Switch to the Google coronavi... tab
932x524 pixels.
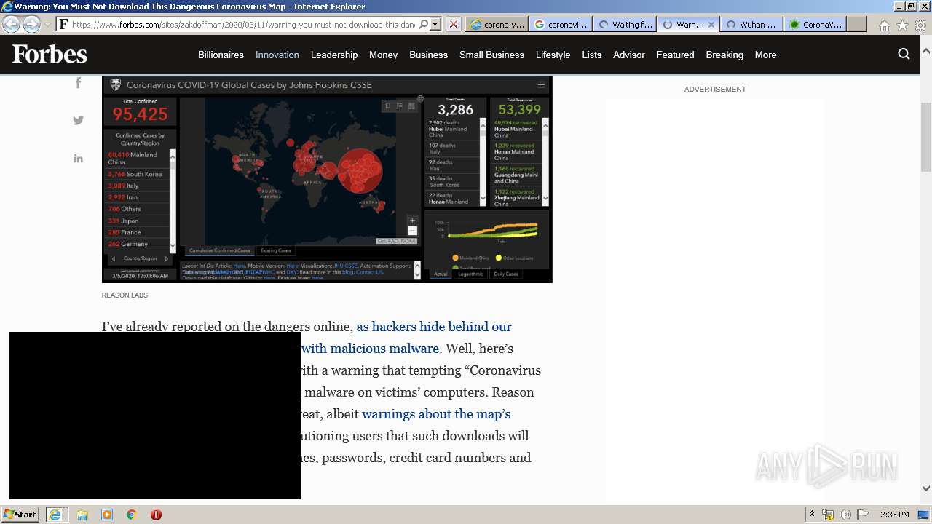pos(561,24)
